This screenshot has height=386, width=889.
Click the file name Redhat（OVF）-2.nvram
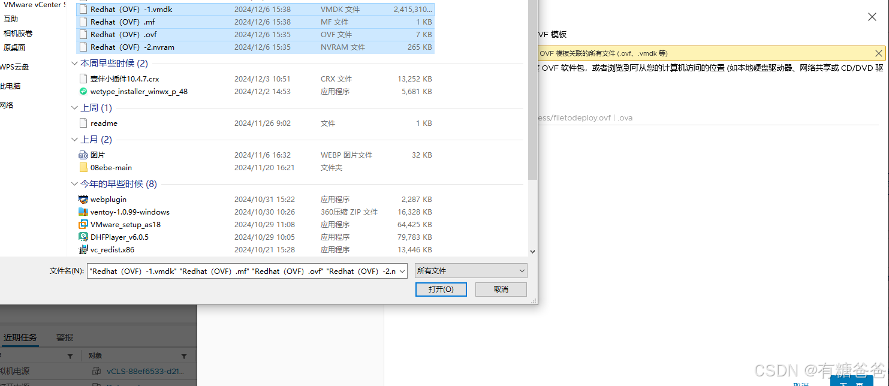coord(132,47)
